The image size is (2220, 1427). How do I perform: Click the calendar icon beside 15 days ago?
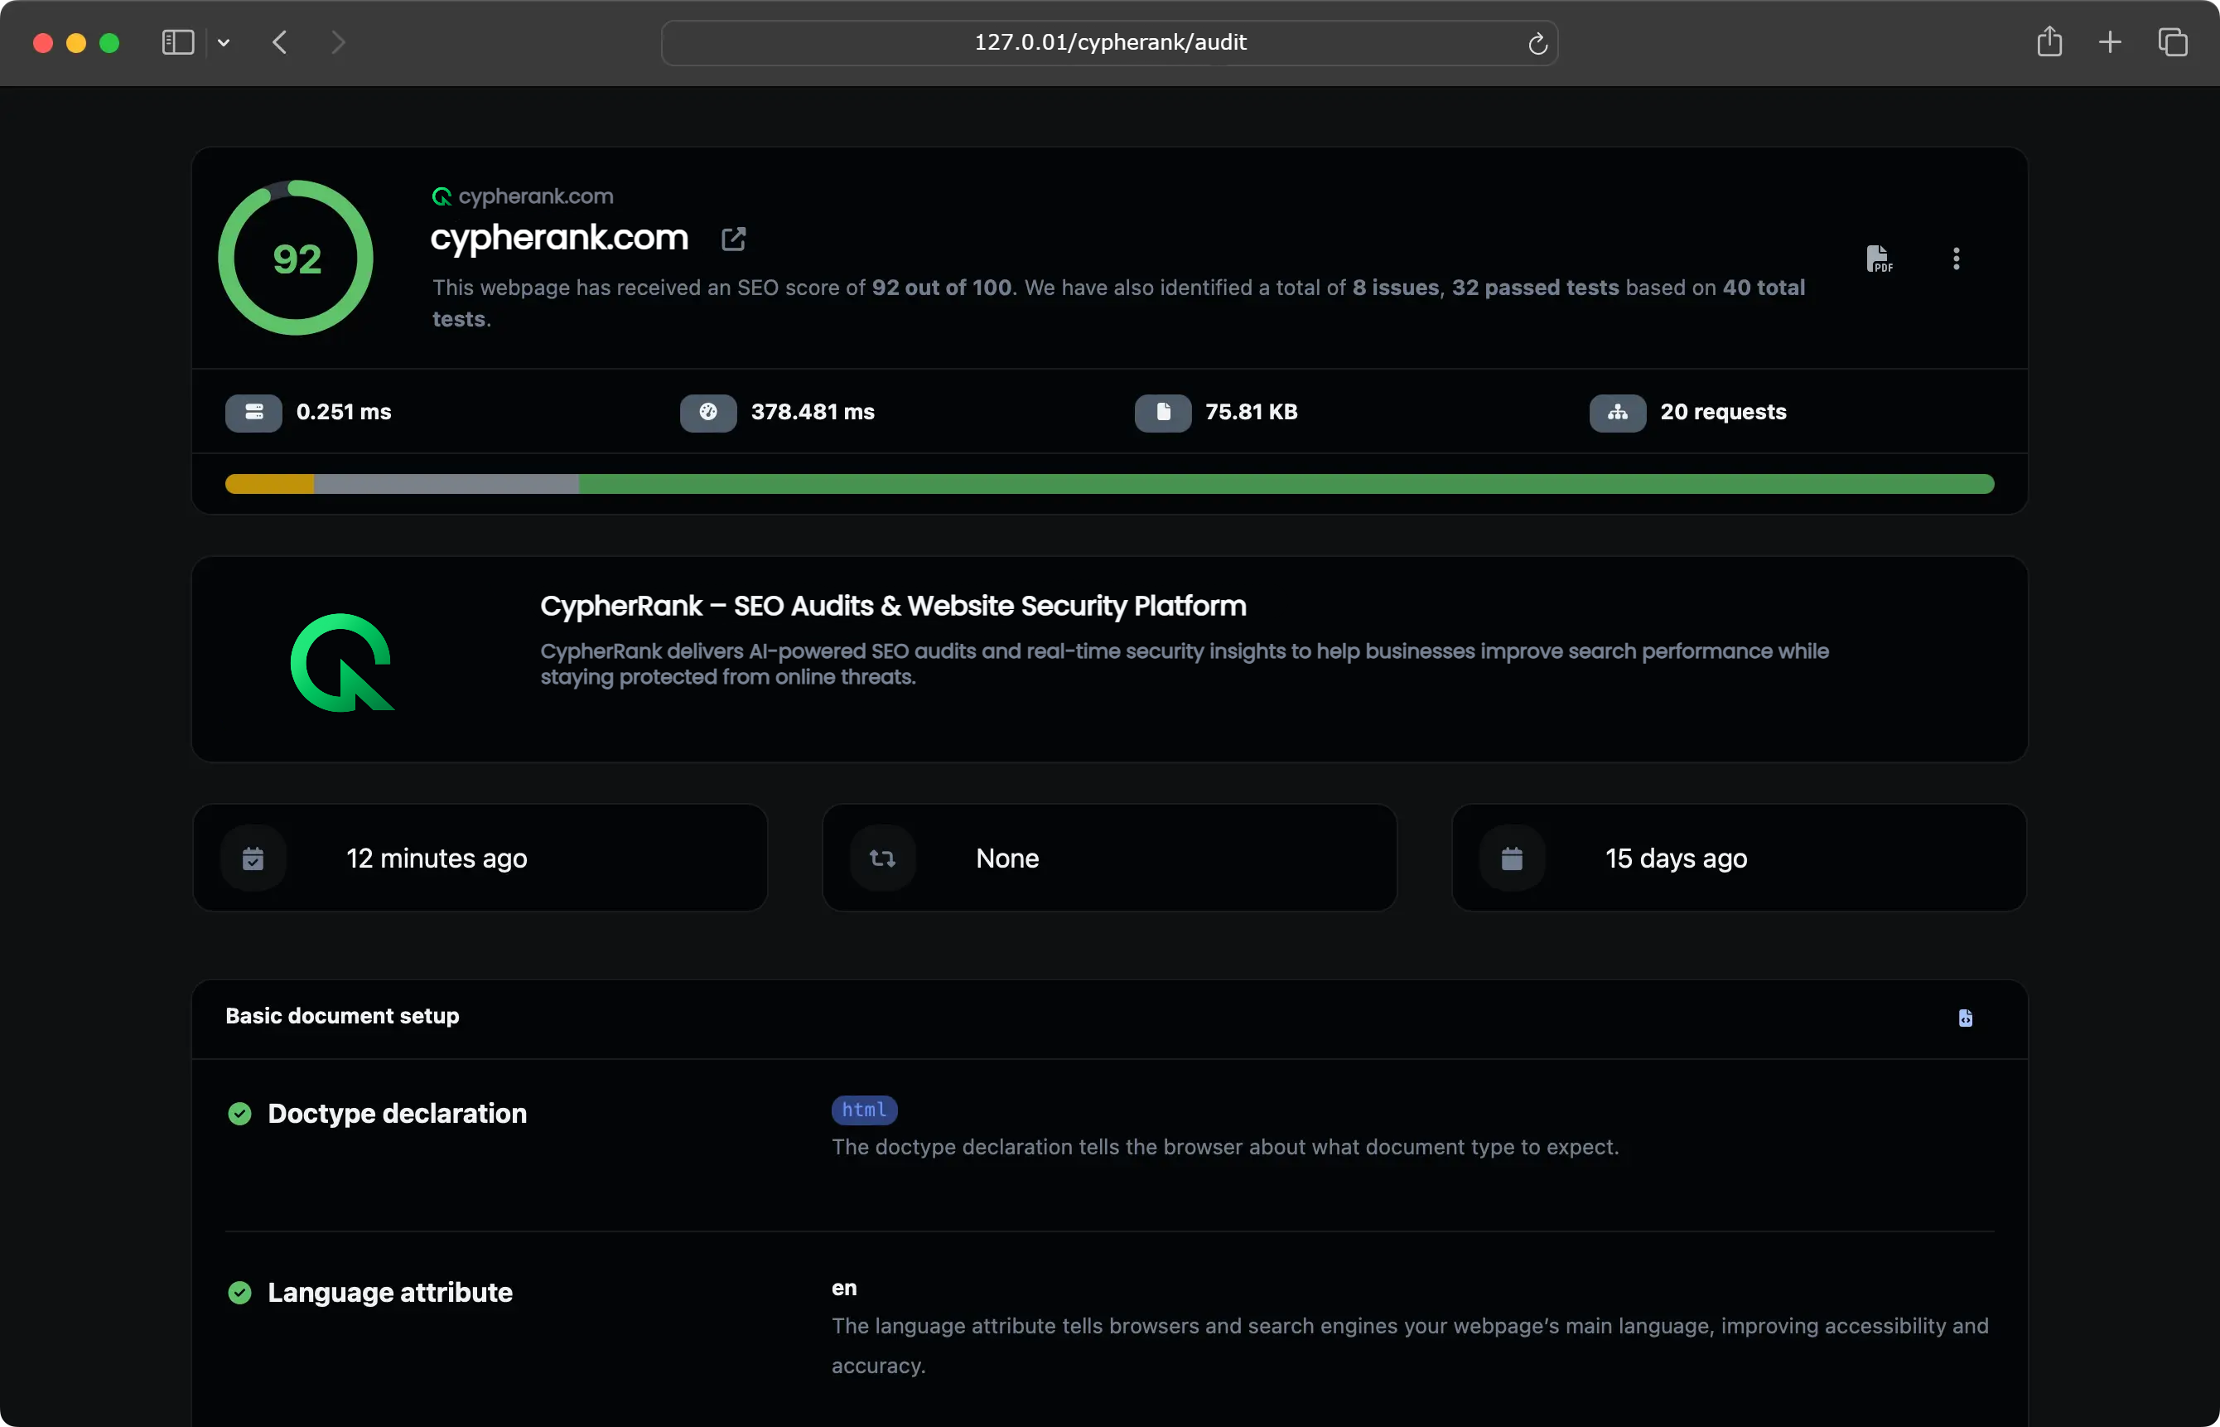[x=1513, y=857]
